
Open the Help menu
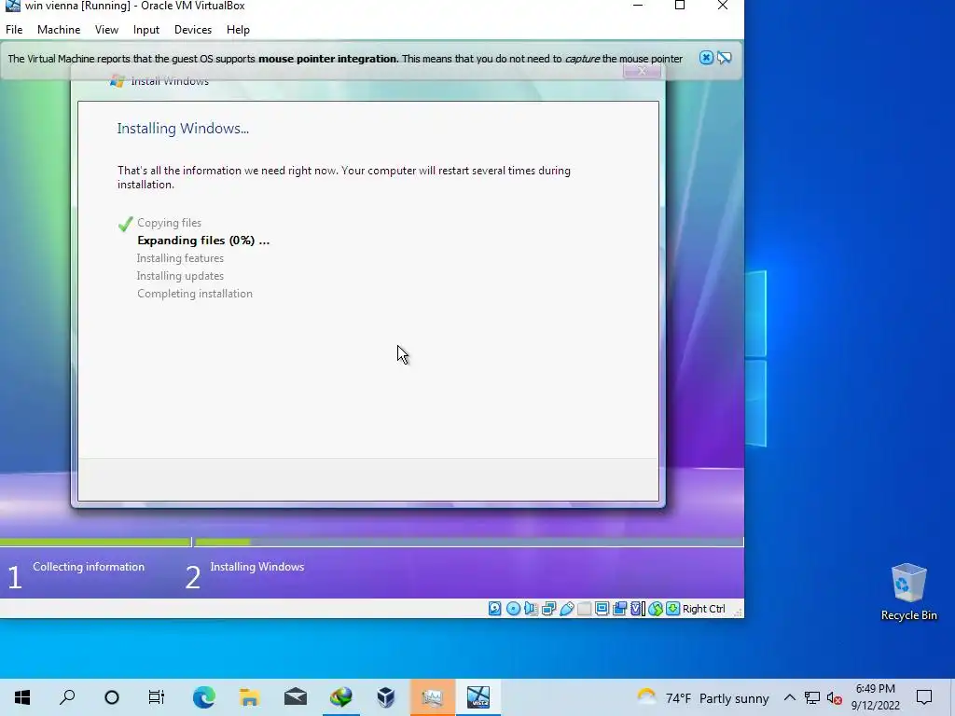[x=238, y=30]
